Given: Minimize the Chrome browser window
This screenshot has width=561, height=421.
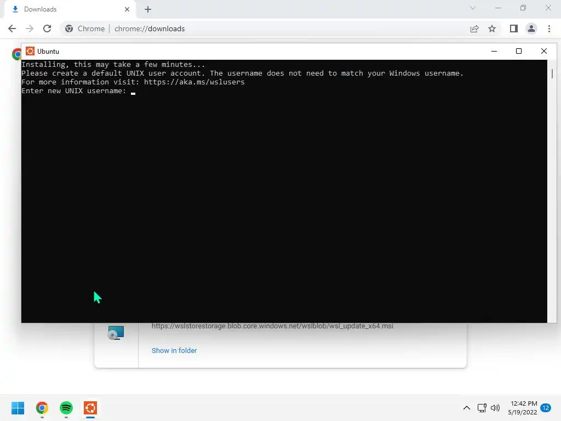Looking at the screenshot, I should click(x=497, y=8).
